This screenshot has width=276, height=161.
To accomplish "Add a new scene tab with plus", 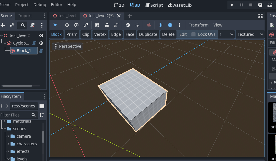I will [130, 16].
